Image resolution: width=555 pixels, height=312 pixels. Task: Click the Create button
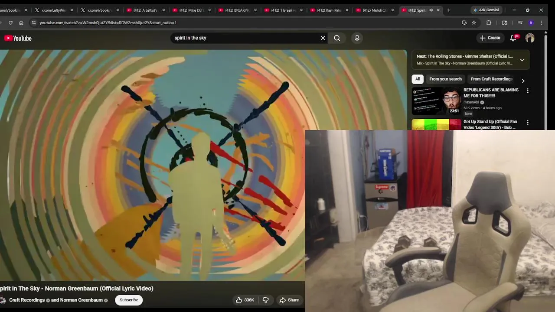[x=490, y=38]
